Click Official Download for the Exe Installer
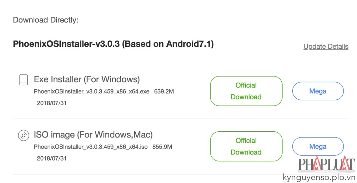357x183 pixels. tap(246, 91)
